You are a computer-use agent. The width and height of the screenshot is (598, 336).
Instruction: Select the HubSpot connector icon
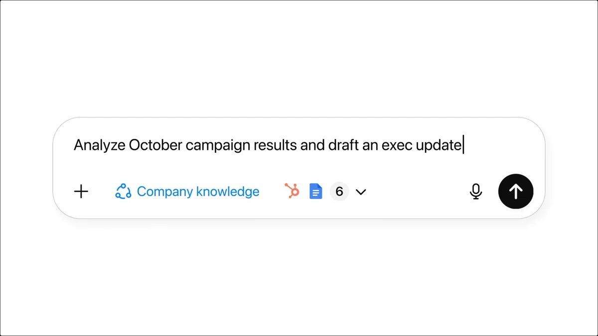tap(292, 191)
